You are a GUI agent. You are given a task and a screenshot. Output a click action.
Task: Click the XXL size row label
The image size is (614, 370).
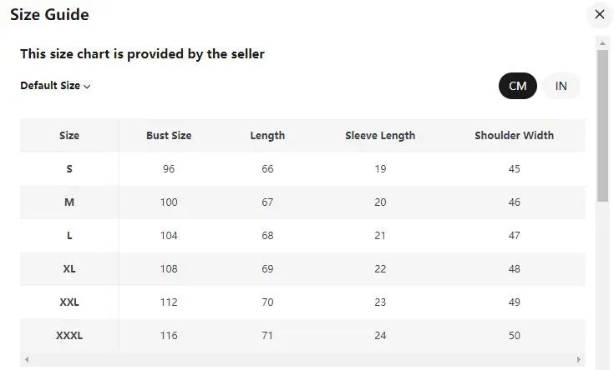[x=69, y=302]
